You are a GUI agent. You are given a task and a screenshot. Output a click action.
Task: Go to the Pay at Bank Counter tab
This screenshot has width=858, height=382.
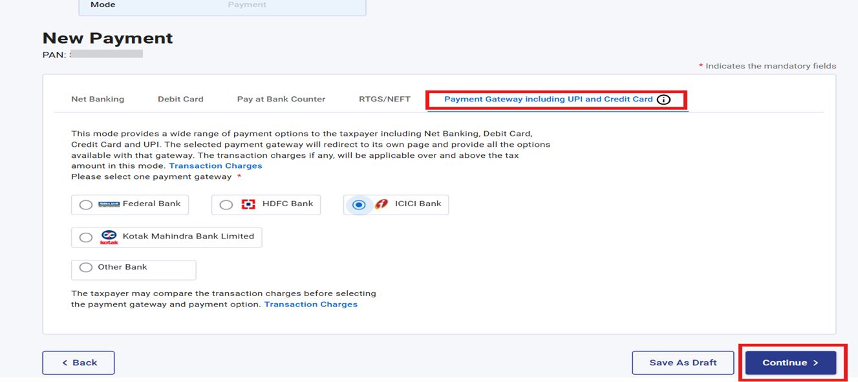tap(281, 100)
